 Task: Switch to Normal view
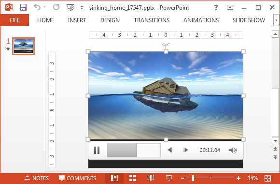click(114, 178)
